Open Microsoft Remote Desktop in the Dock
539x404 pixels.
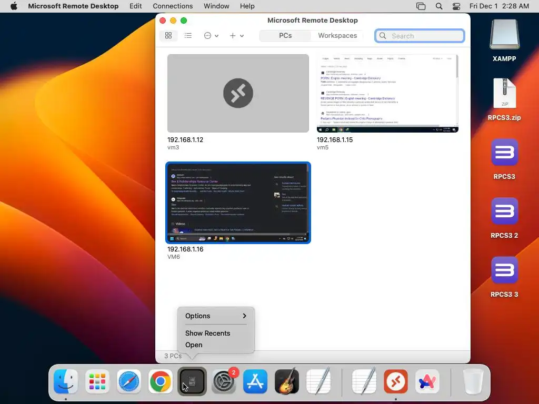[396, 381]
